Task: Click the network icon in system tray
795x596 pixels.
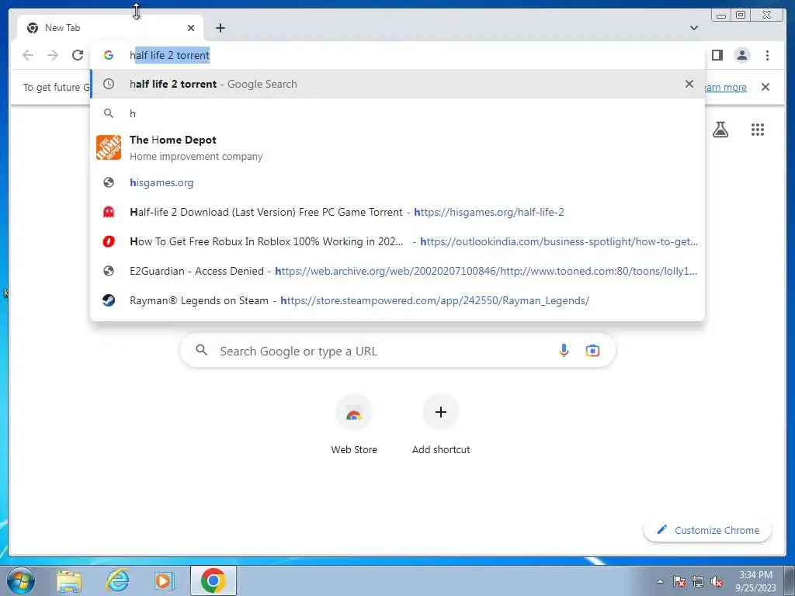Action: coord(698,581)
